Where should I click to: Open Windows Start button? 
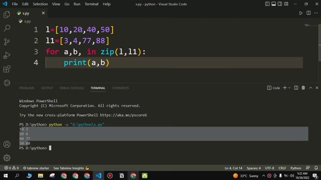[6, 175]
